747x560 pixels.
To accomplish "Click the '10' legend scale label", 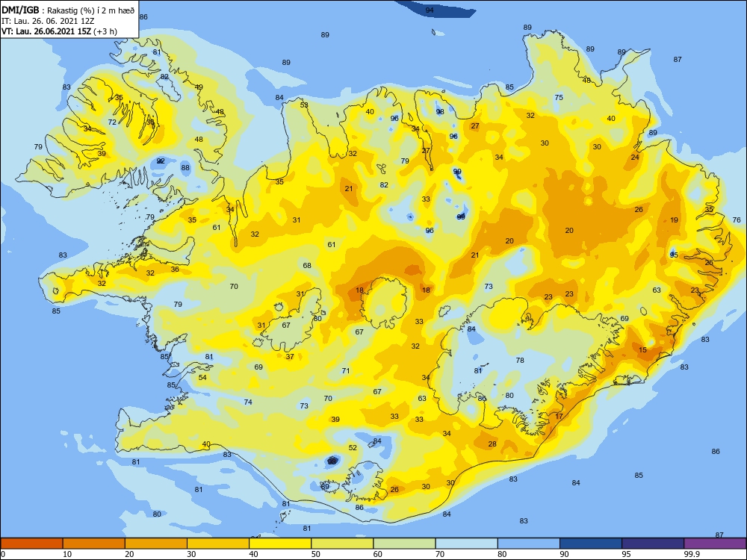I will click(67, 554).
